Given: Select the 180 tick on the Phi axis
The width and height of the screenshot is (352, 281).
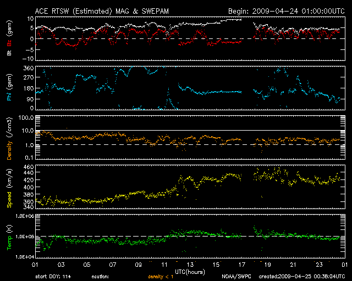Looking at the screenshot, I should [28, 88].
